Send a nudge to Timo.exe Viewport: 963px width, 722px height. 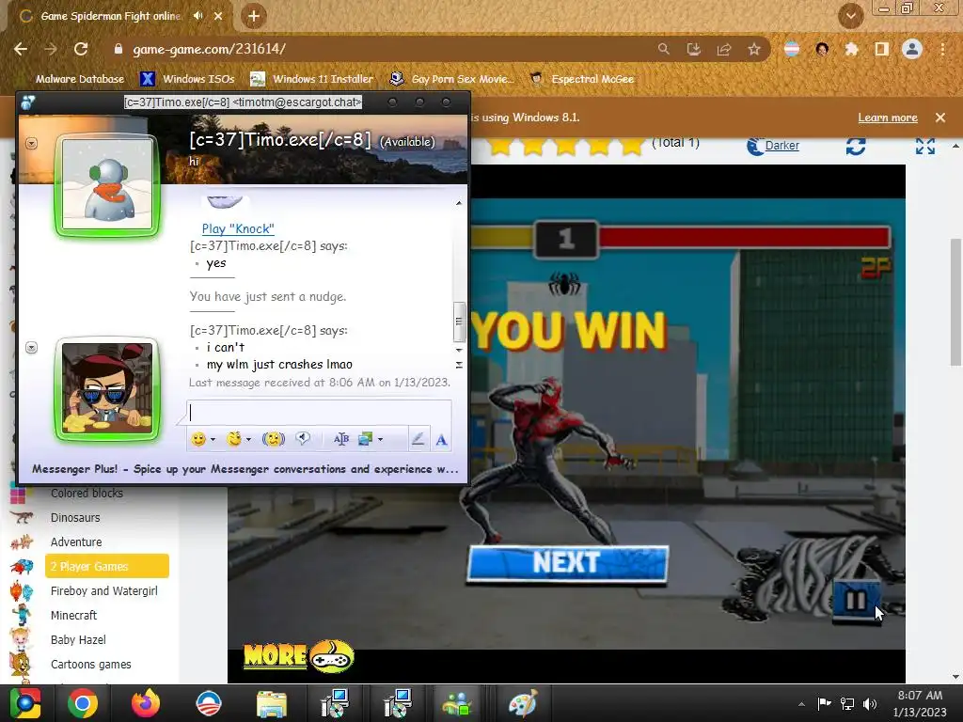274,439
